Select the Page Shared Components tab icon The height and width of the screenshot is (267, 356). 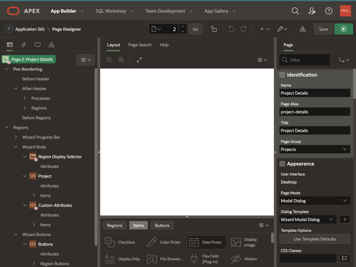[51, 45]
